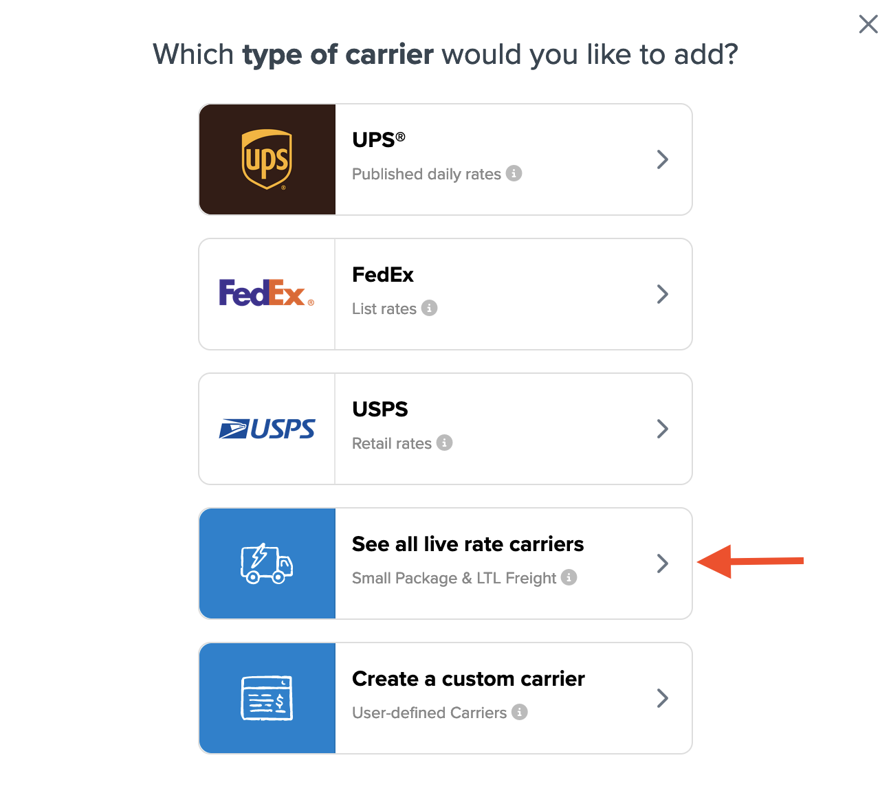This screenshot has width=891, height=793.
Task: Expand the USPS option chevron
Action: click(662, 429)
